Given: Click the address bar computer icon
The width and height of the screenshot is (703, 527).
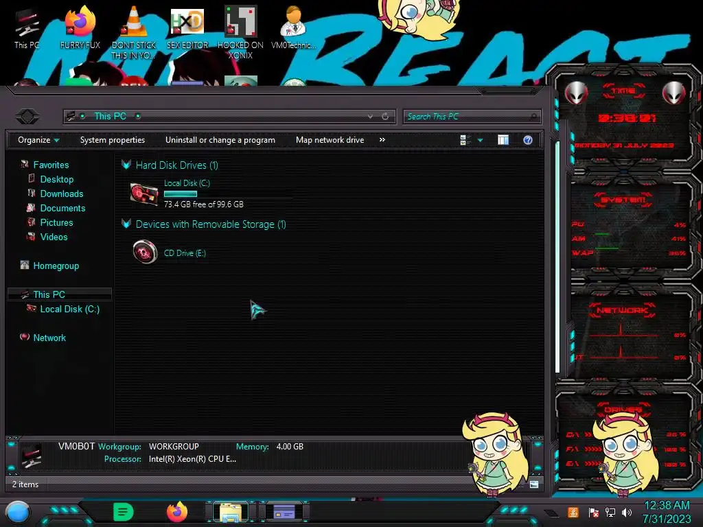Looking at the screenshot, I should pos(71,117).
